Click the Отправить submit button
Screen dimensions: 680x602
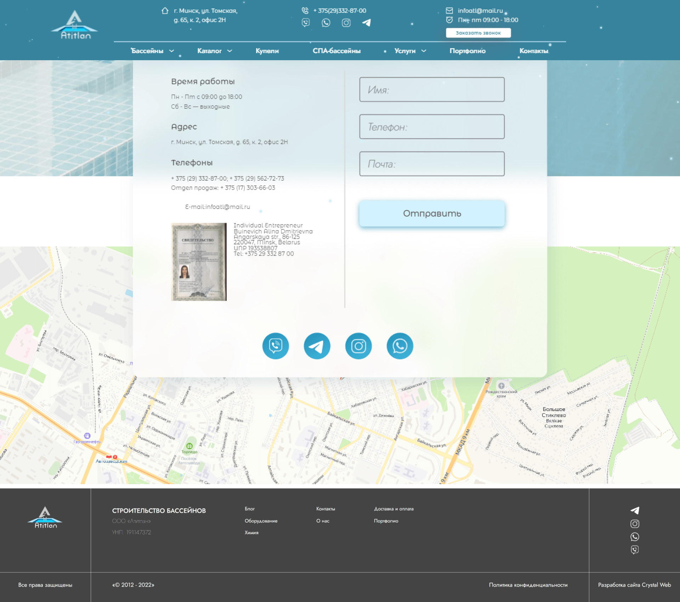click(432, 214)
